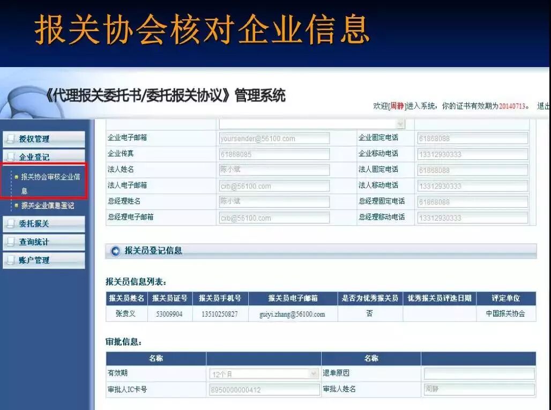Select the 否 cell in 优秀报关员 column

(x=369, y=313)
